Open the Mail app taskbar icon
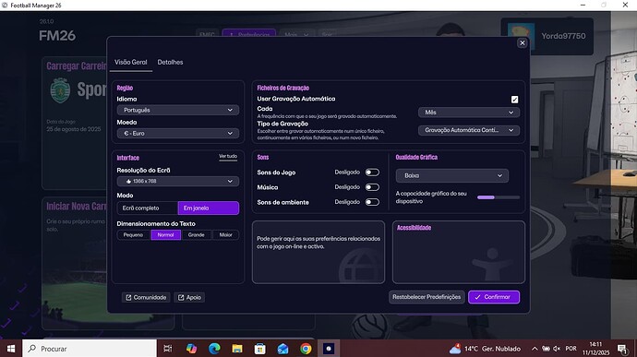637x357 pixels. point(282,349)
